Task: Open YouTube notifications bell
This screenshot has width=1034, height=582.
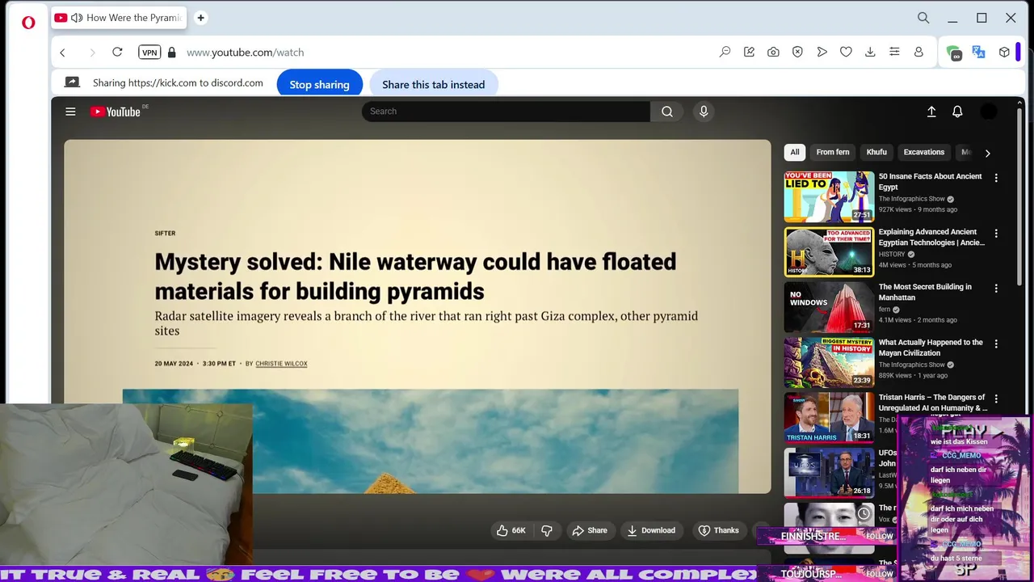Action: pos(957,112)
